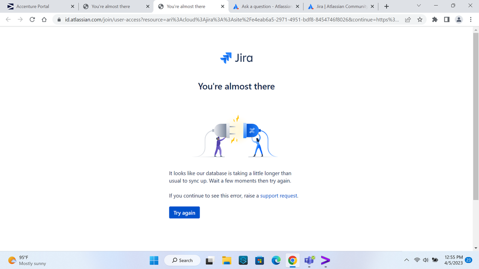Close the Jira Atlassian Community tab
The image size is (479, 269).
coord(372,6)
